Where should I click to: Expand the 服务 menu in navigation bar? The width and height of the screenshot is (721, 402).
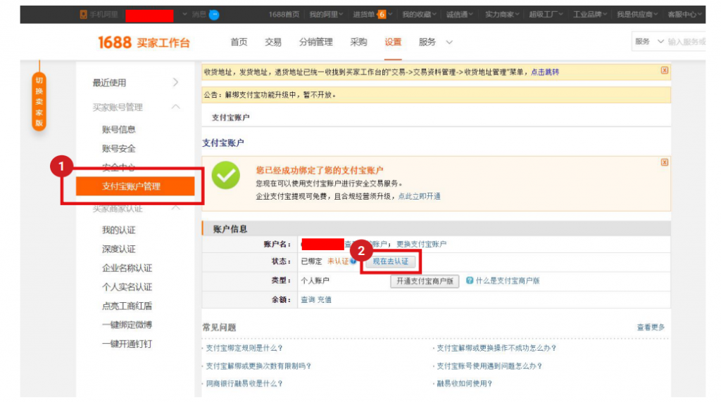[435, 42]
